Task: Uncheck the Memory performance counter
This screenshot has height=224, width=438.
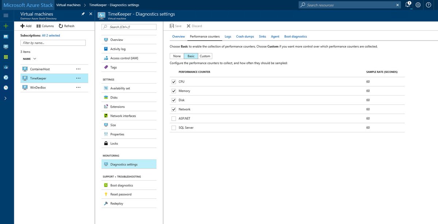Action: tap(174, 91)
